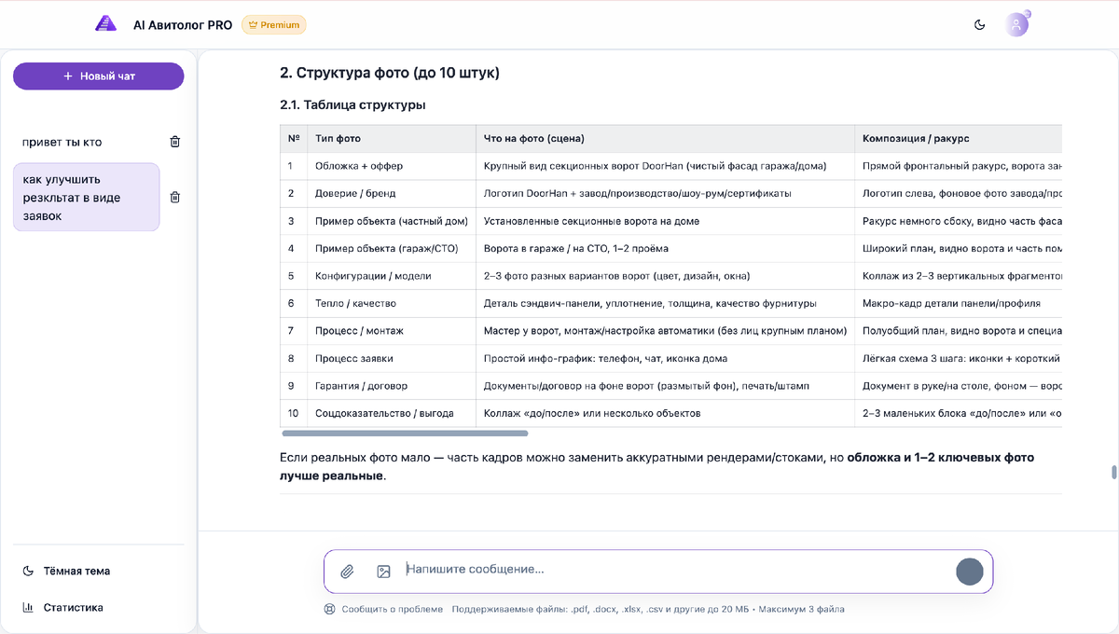Screen dimensions: 1119x634
Task: Click the 'Конфигурации / модели' cell
Action: (392, 276)
